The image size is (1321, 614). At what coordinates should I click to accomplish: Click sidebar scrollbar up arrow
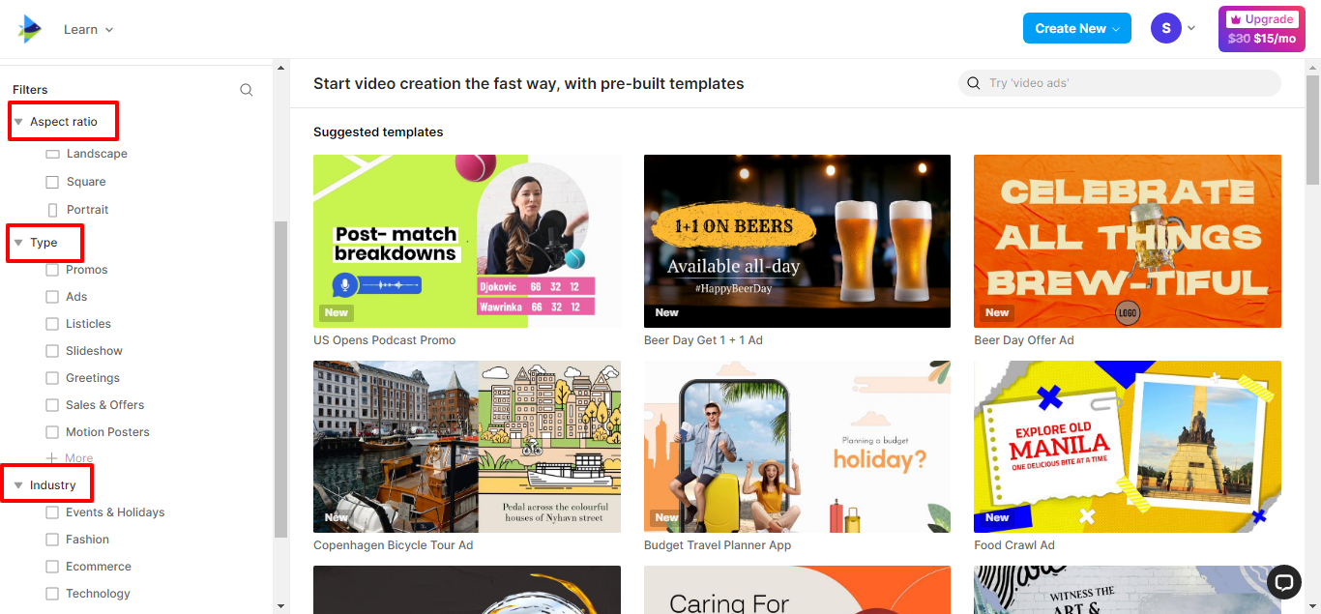click(x=281, y=68)
